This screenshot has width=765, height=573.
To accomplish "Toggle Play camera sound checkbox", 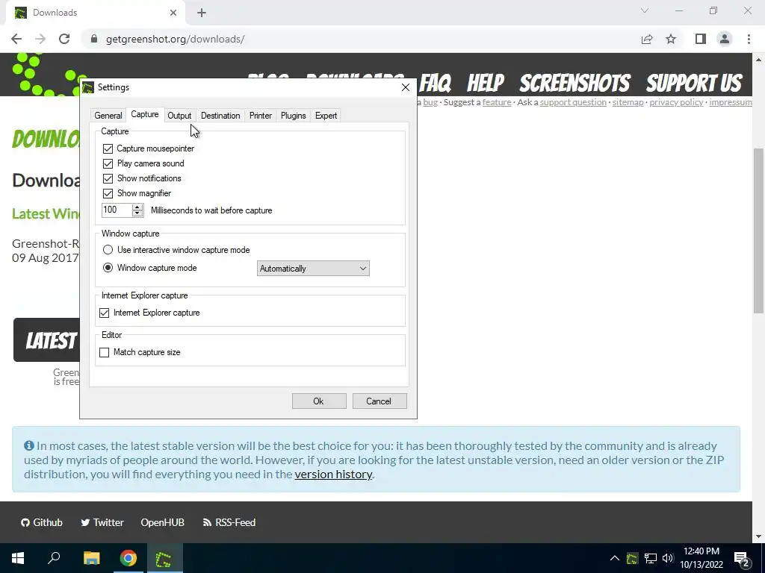I will click(x=108, y=163).
